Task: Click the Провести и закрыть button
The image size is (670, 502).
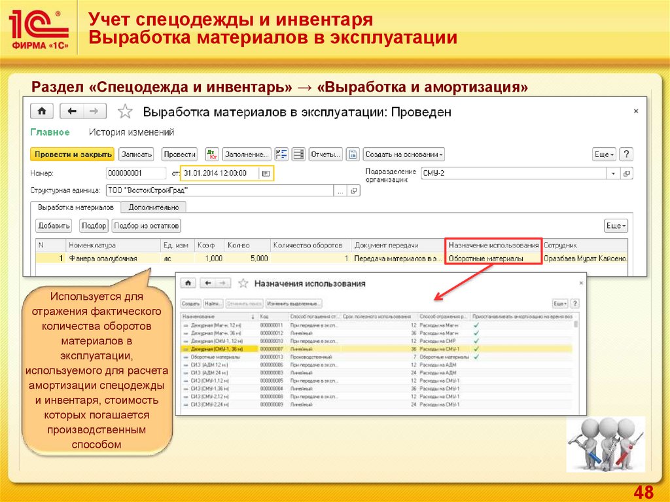Action: [72, 154]
